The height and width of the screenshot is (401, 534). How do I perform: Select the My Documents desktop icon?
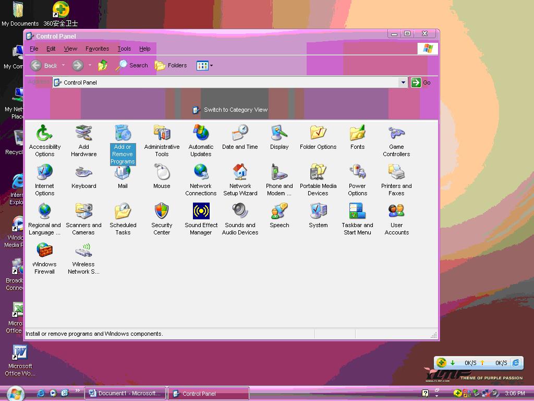click(x=20, y=14)
